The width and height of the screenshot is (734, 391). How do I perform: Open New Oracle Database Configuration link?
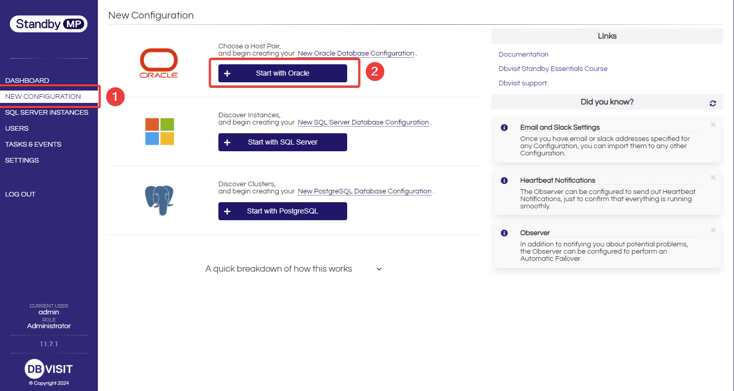coord(356,54)
